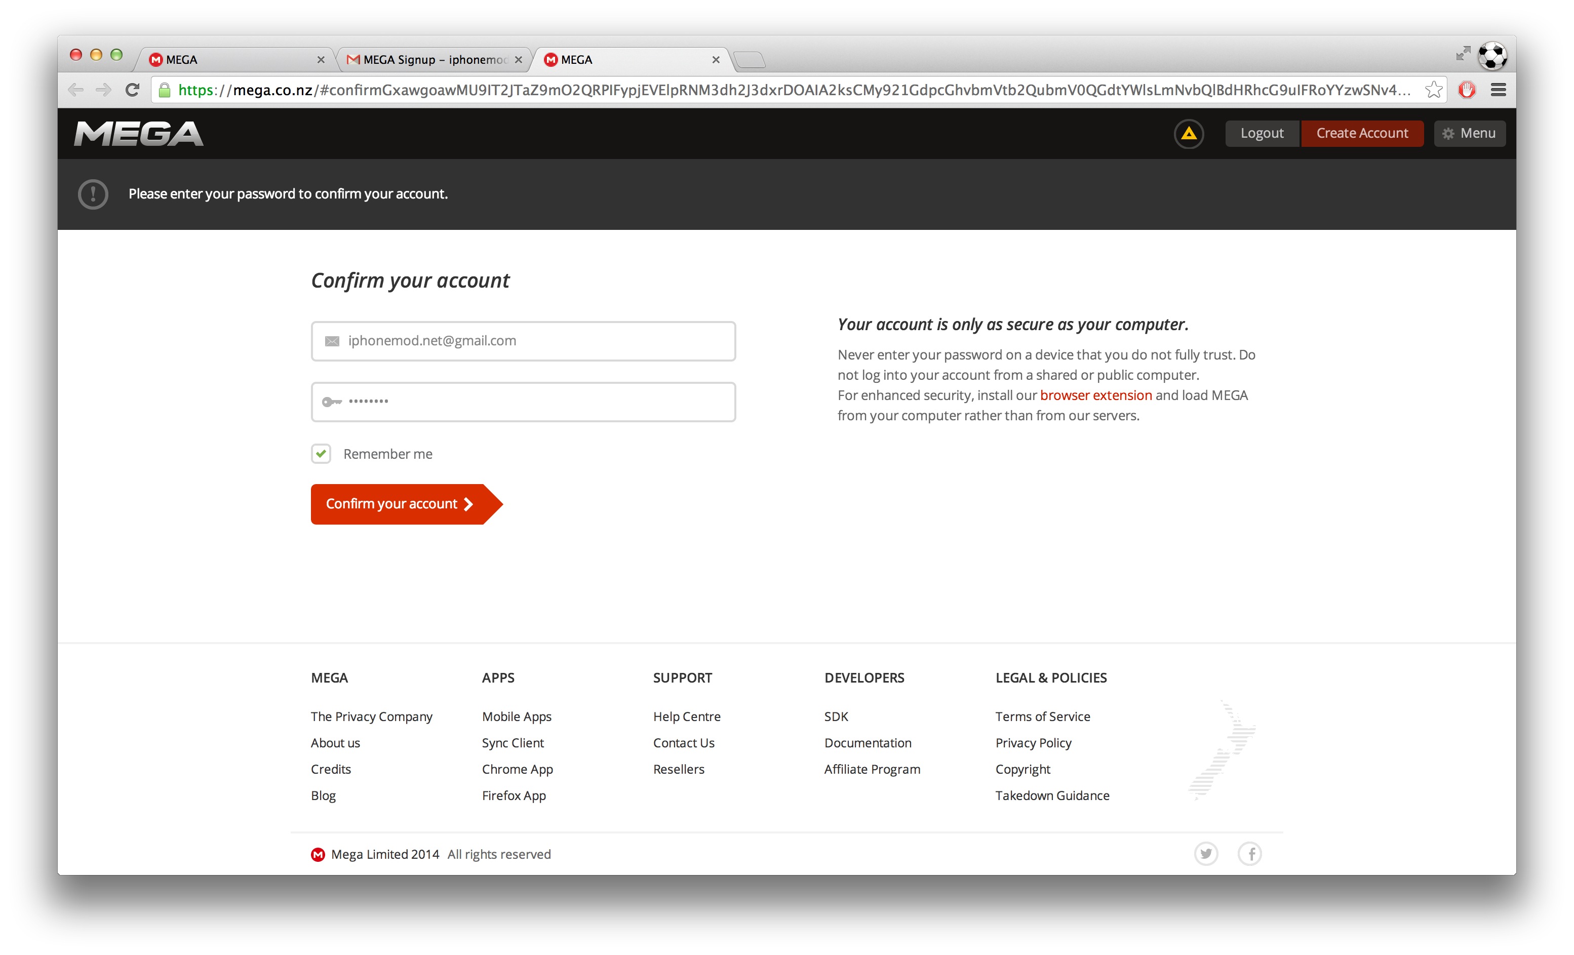The height and width of the screenshot is (955, 1574).
Task: Open the Menu dropdown
Action: (1471, 133)
